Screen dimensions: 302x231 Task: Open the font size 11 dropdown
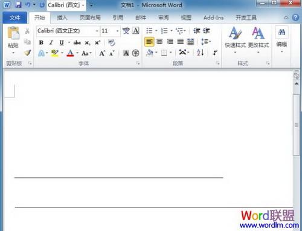point(117,31)
